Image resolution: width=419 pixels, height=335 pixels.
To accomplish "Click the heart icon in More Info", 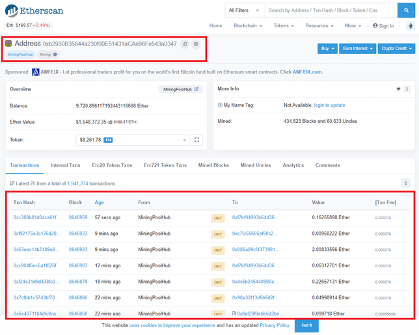I will 398,89.
